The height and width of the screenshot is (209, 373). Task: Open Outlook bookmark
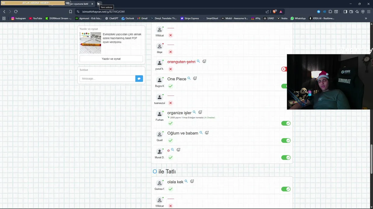pos(128,18)
